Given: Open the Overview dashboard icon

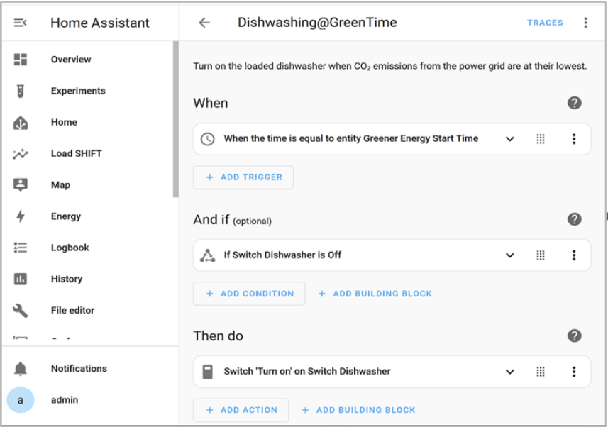Looking at the screenshot, I should (x=21, y=60).
